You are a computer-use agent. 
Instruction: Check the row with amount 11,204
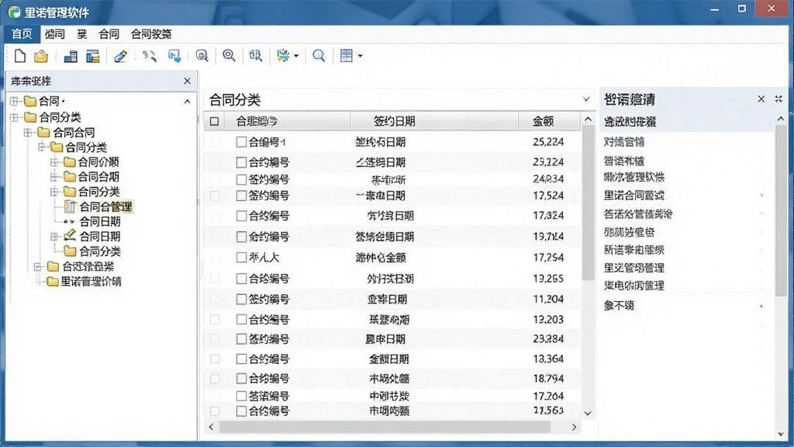[x=241, y=299]
